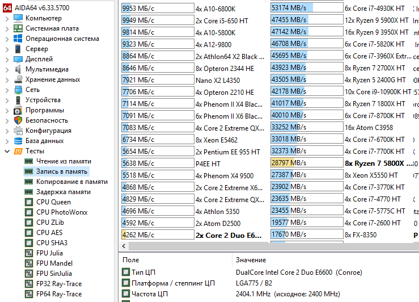419x302 pixels.
Task: Click the Частота ЦП field icon
Action: [126, 293]
